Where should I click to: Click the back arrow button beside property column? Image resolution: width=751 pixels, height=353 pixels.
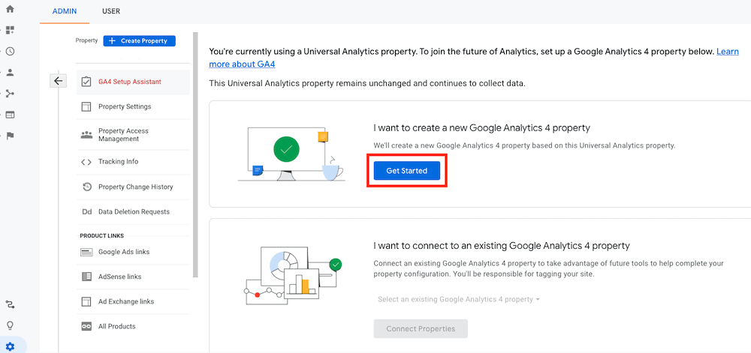(58, 81)
